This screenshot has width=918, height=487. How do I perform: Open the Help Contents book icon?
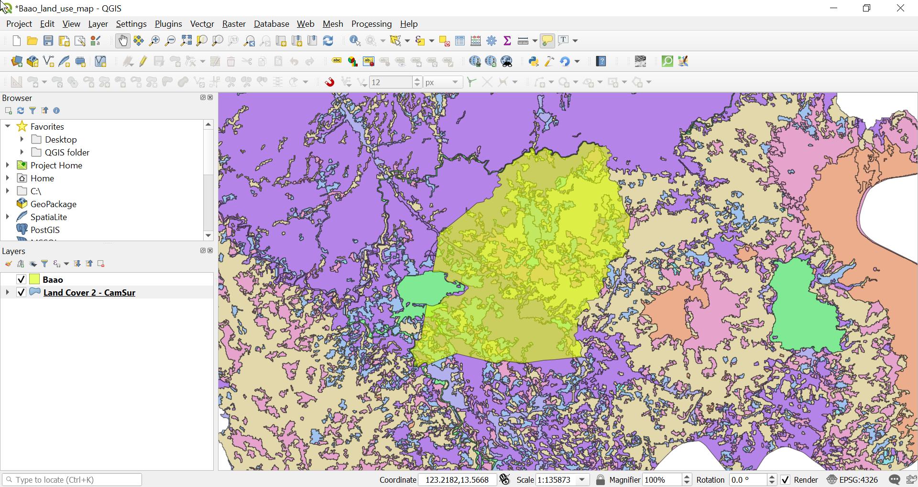point(601,61)
